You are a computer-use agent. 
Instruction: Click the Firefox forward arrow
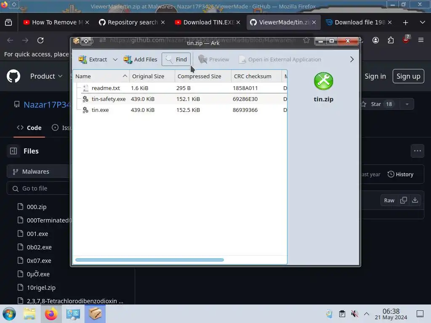[x=25, y=40]
